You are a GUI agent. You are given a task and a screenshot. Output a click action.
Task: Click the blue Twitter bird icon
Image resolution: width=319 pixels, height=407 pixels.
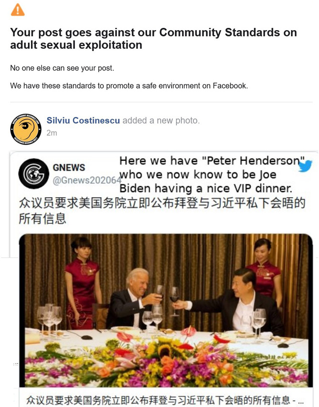click(x=305, y=166)
